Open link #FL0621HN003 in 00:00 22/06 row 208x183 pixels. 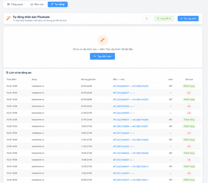[x=141, y=100]
